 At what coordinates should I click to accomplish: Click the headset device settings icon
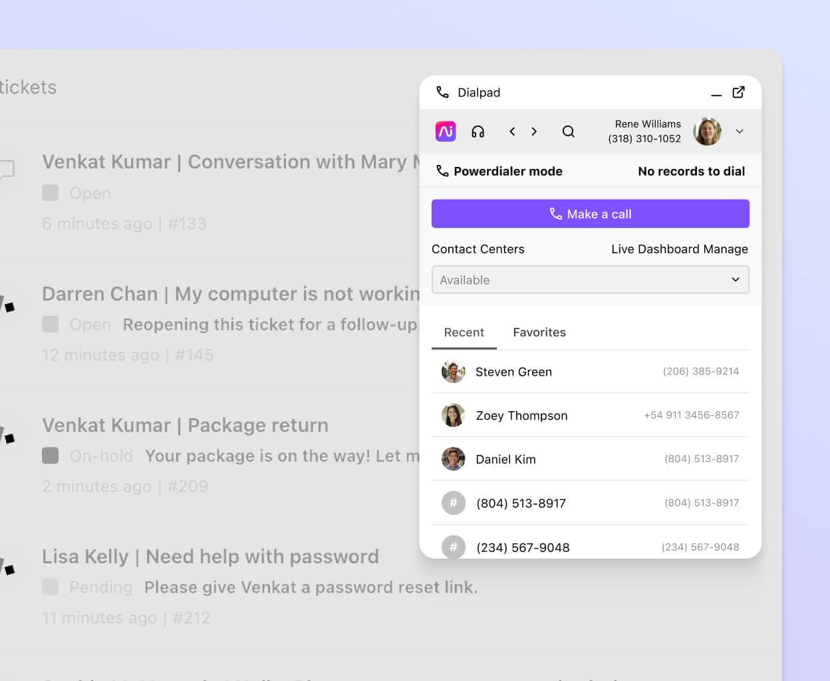[x=478, y=131]
